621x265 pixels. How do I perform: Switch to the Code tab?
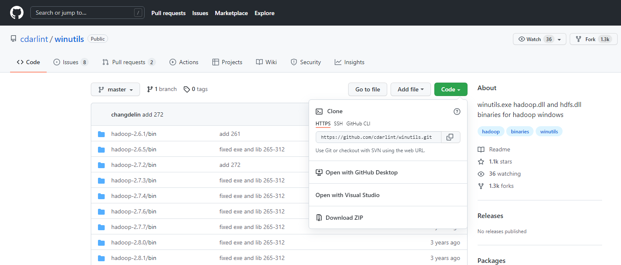coord(28,62)
